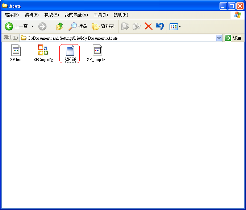Click the SF.bin file name label
This screenshot has height=210, width=246.
[x=16, y=60]
